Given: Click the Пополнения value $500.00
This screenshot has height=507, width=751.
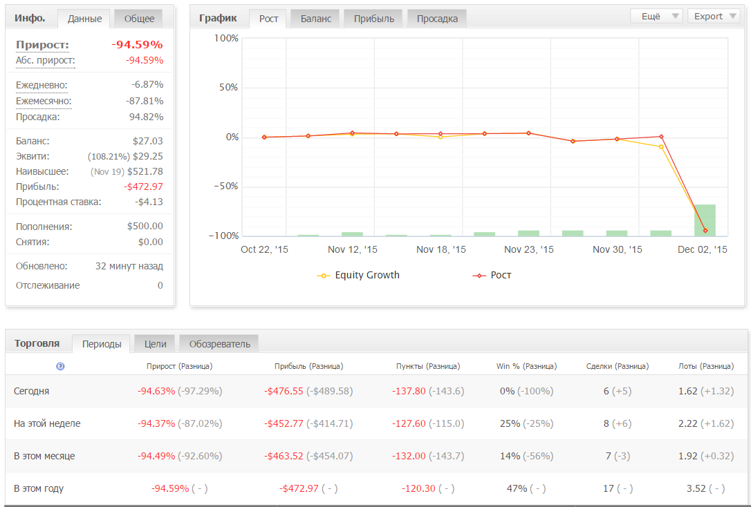Looking at the screenshot, I should [145, 227].
